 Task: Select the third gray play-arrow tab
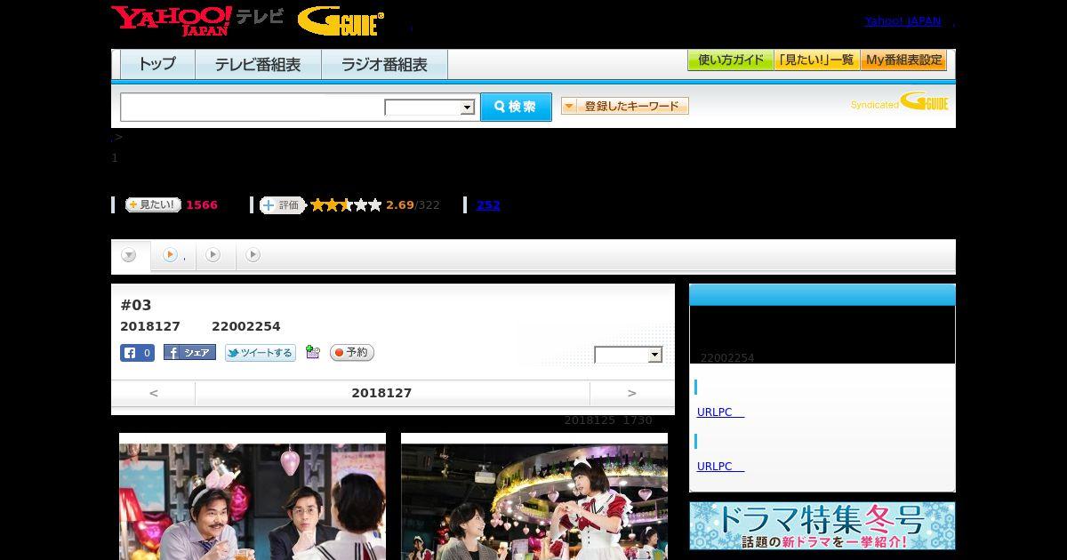pos(253,255)
